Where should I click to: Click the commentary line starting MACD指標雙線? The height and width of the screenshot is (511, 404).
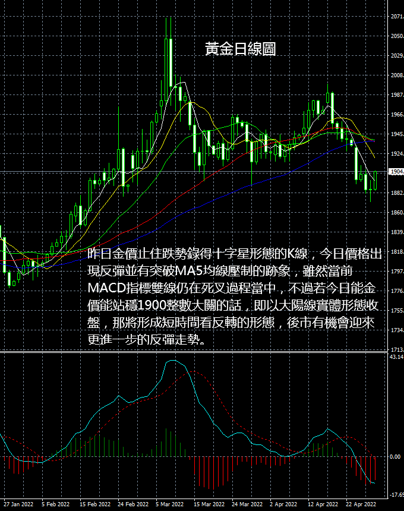pos(231,288)
